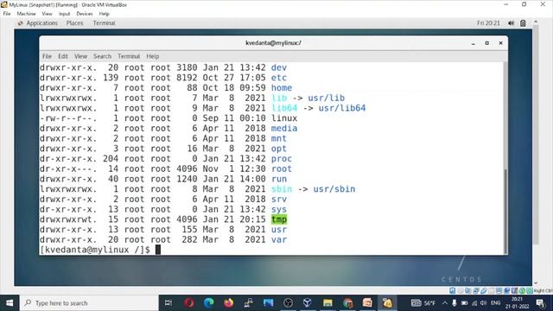Open the VirtualBox Machine menu

(26, 14)
